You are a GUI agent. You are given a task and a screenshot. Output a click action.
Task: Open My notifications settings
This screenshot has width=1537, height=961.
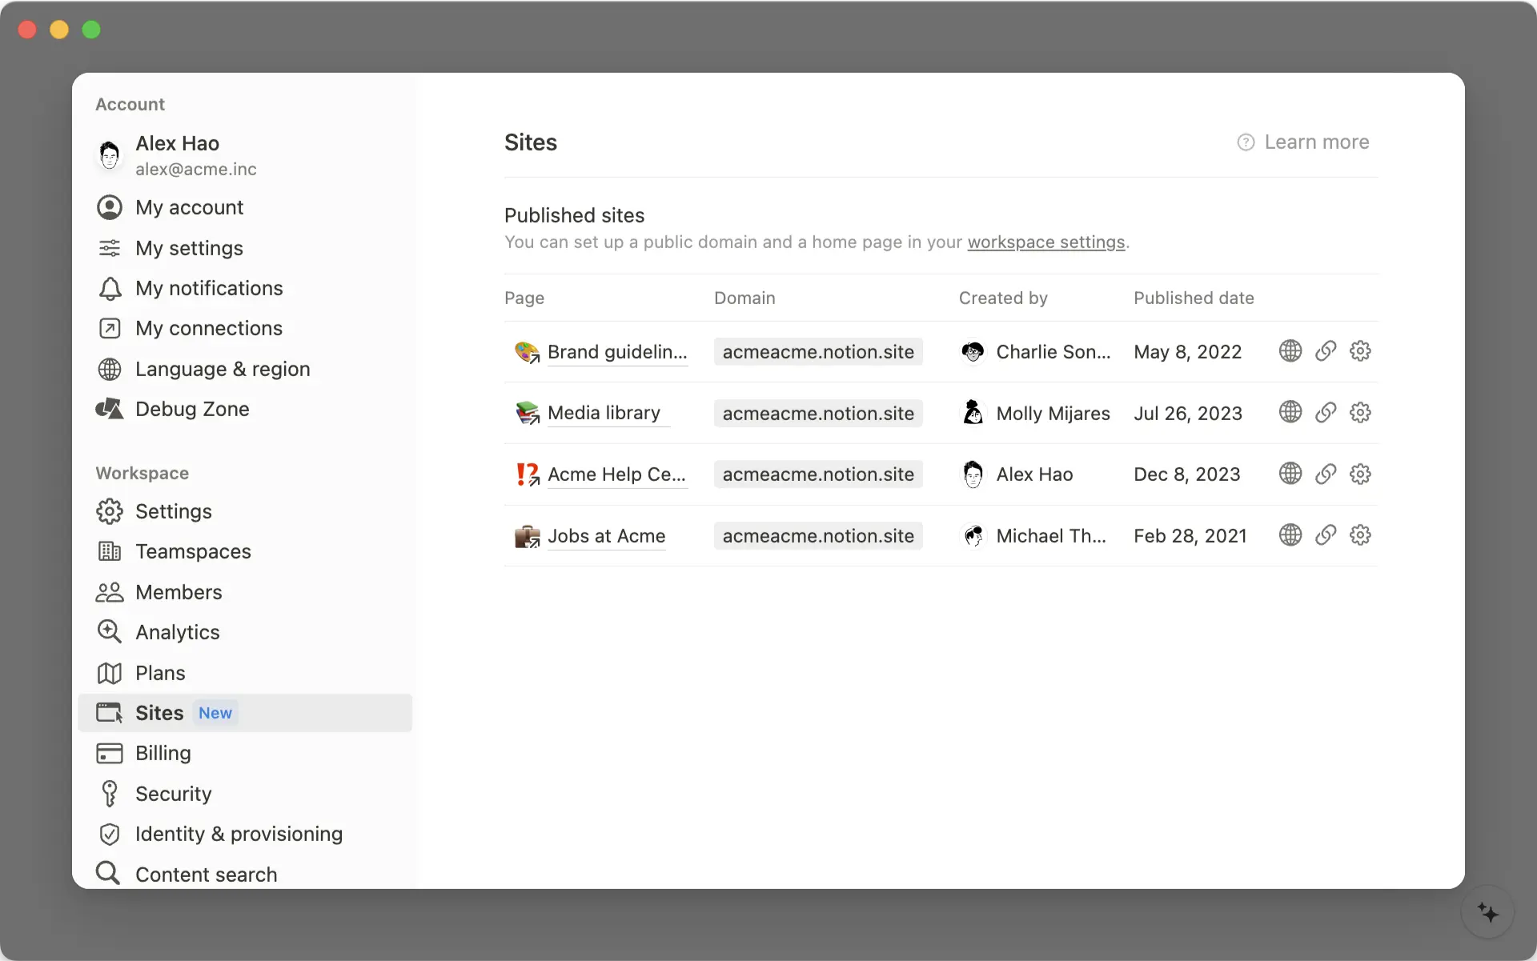pos(209,288)
